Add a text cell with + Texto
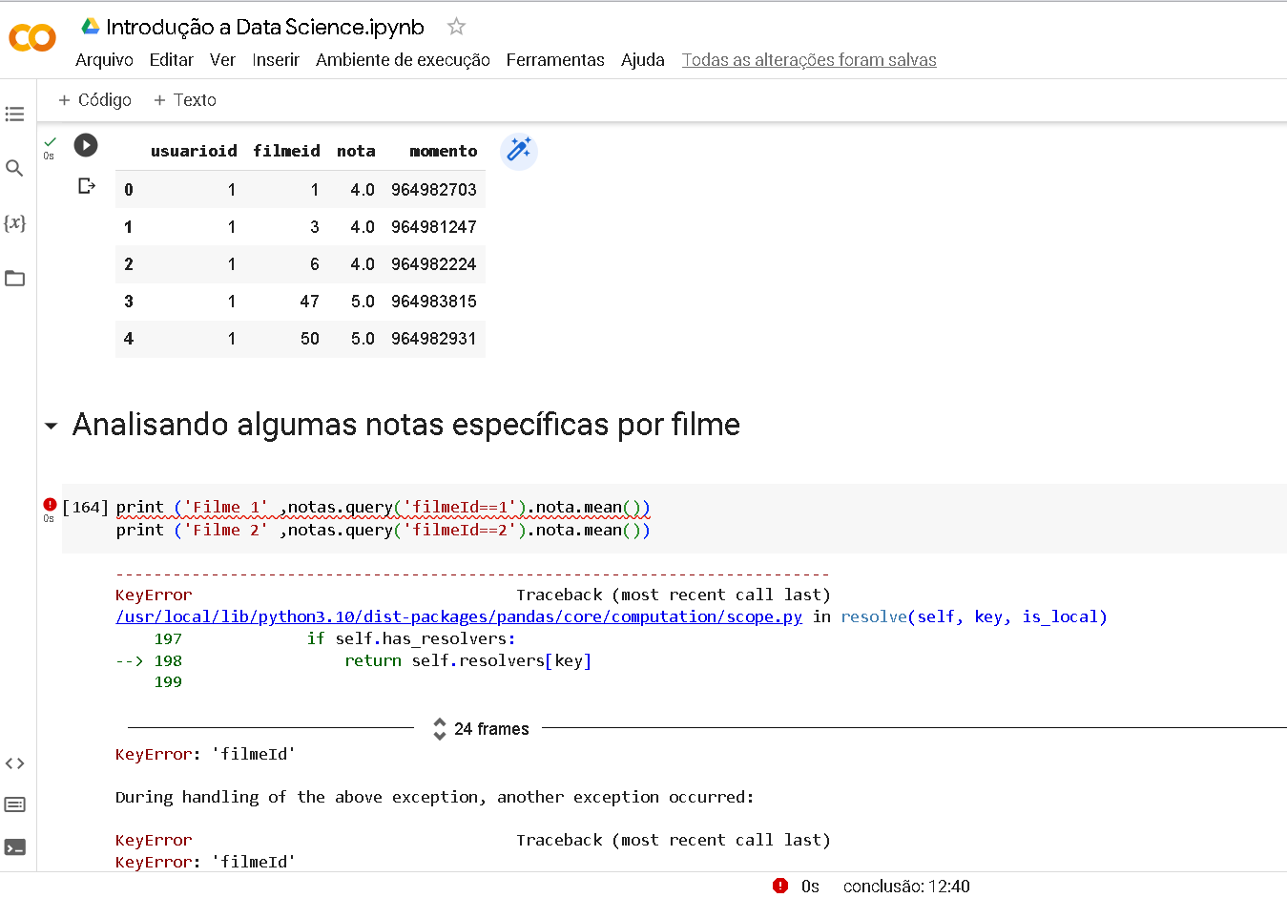The height and width of the screenshot is (898, 1287). [x=185, y=100]
